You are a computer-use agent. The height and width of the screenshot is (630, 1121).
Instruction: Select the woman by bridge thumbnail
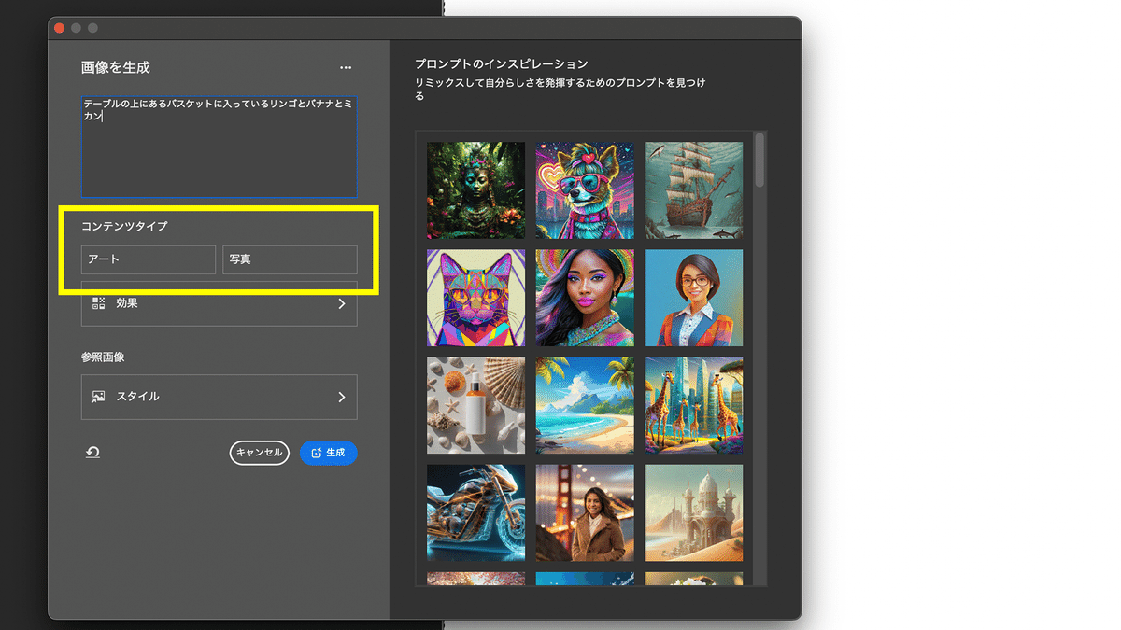585,512
